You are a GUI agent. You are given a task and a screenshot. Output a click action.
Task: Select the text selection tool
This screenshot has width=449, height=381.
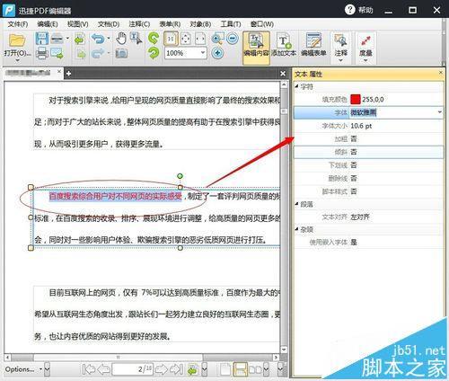pos(136,39)
